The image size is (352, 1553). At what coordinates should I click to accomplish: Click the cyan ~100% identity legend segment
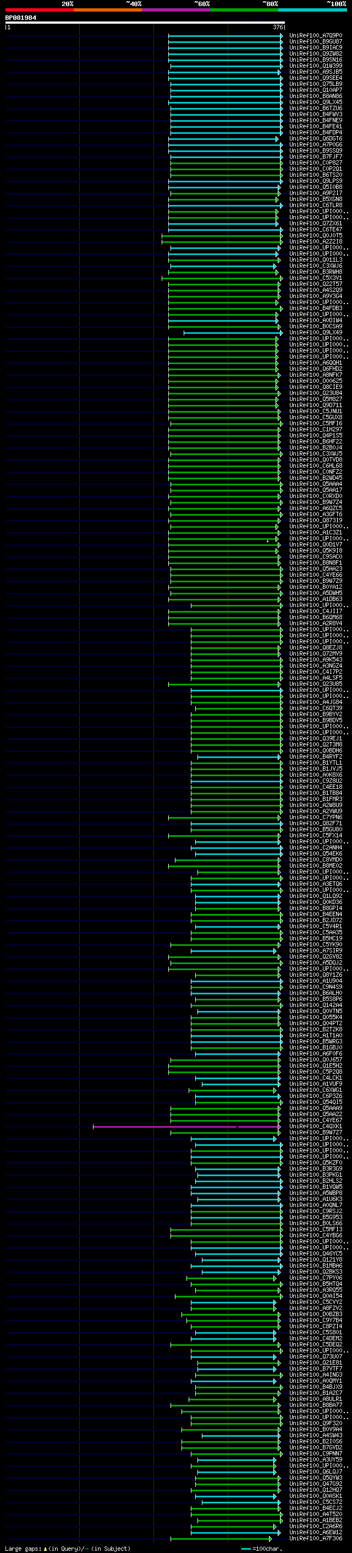click(x=312, y=10)
